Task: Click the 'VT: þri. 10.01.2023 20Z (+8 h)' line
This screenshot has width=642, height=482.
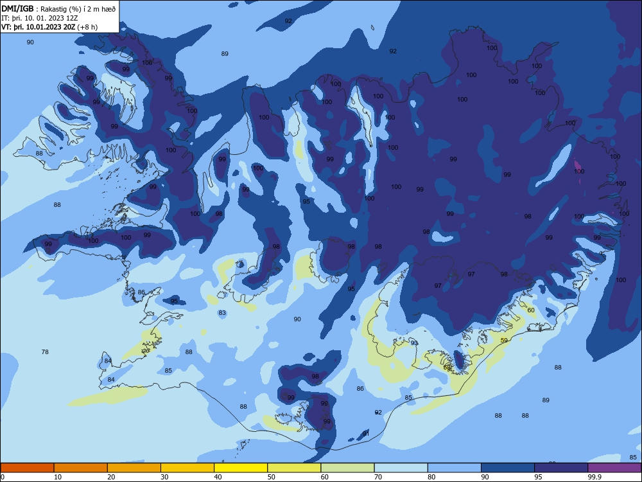Action: (x=49, y=27)
